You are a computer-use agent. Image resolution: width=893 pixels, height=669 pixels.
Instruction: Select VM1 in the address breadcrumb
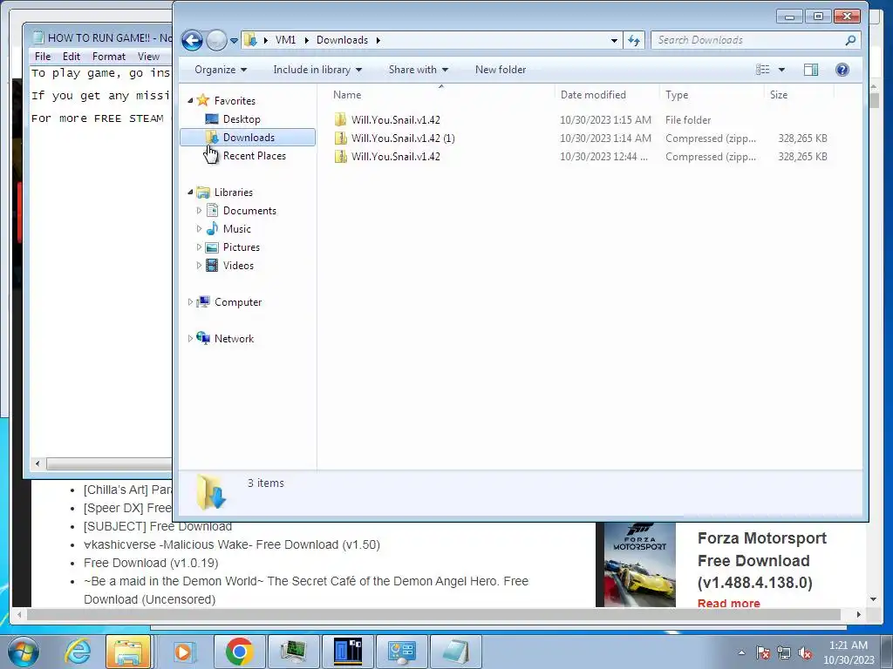coord(285,40)
